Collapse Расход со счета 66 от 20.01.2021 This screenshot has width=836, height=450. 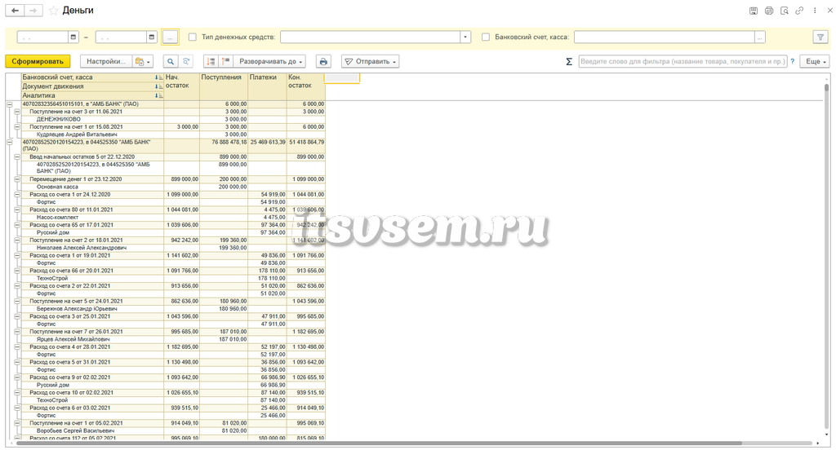pyautogui.click(x=17, y=271)
